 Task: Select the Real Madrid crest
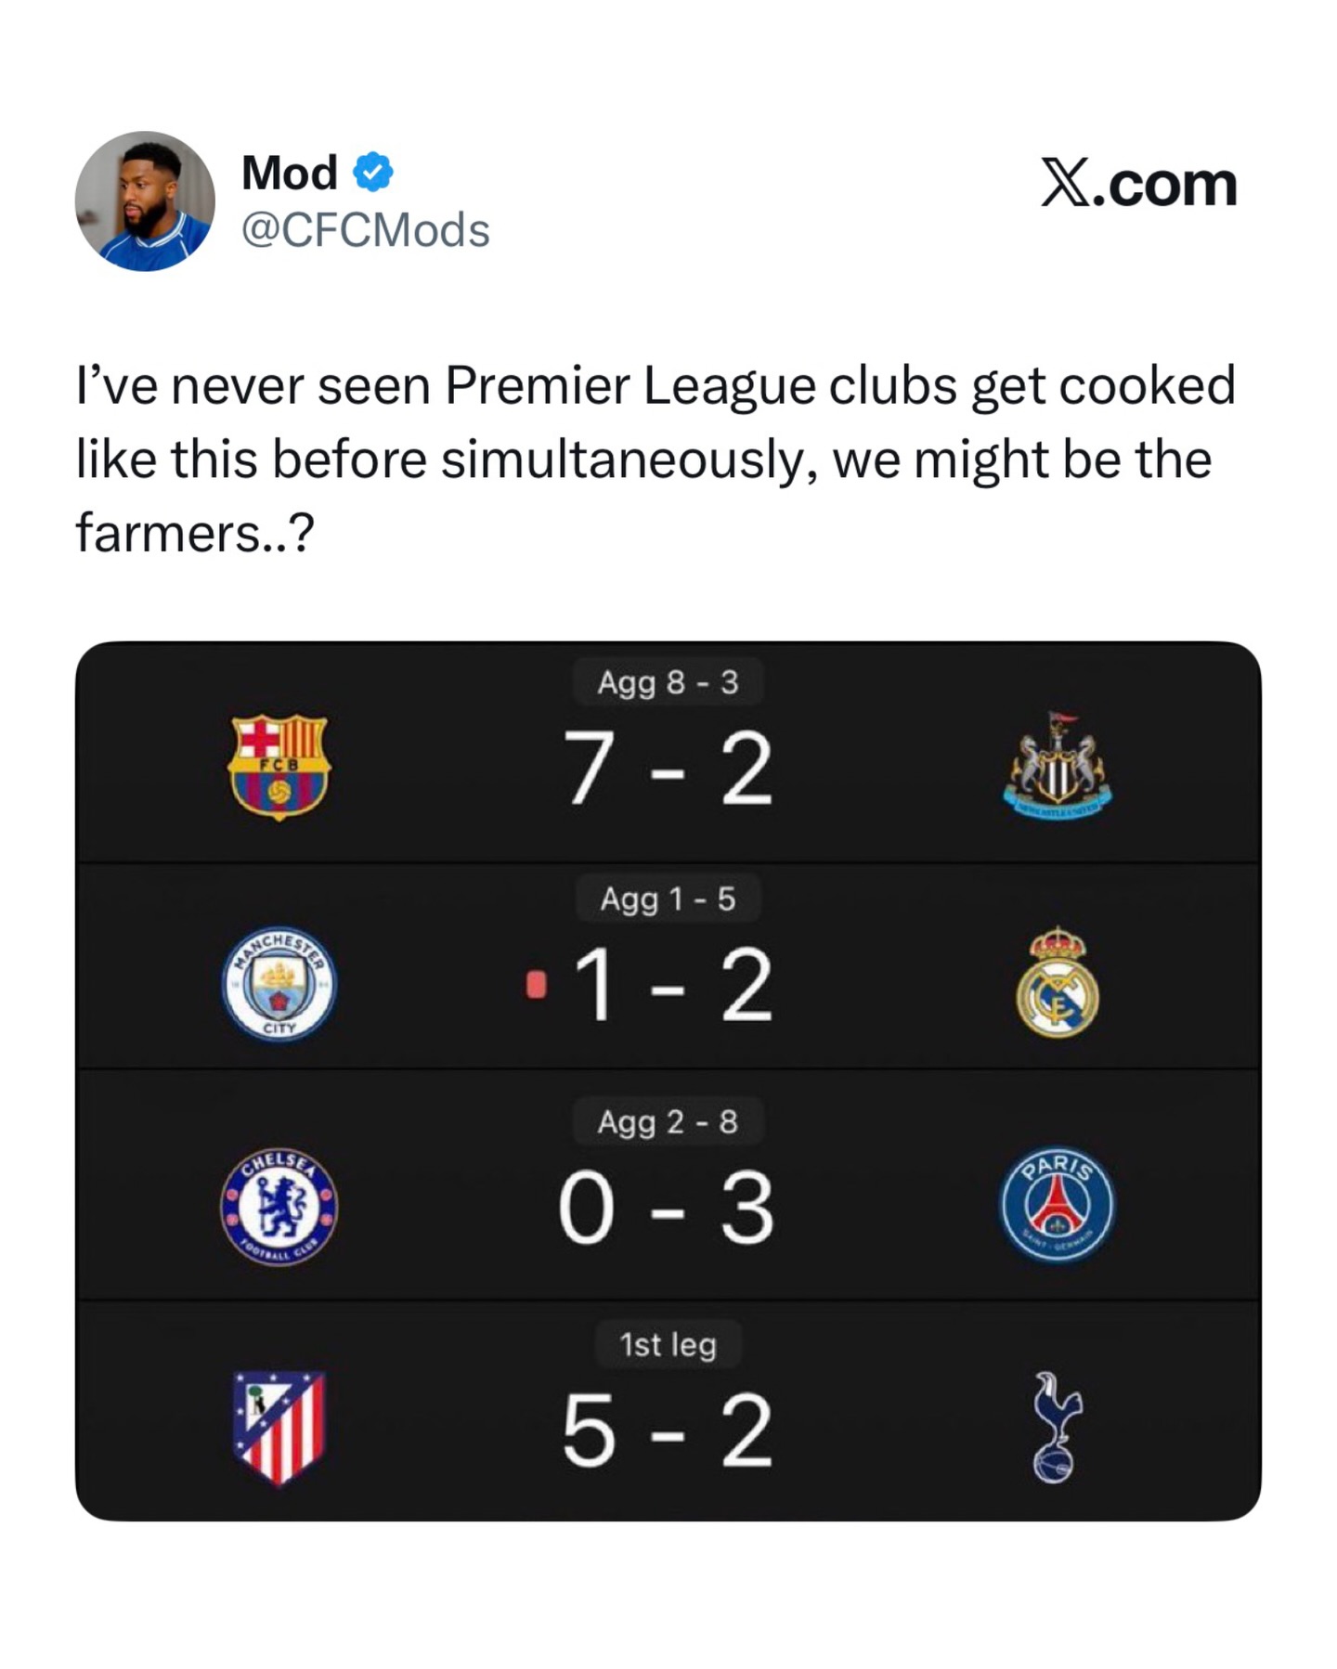1058,982
